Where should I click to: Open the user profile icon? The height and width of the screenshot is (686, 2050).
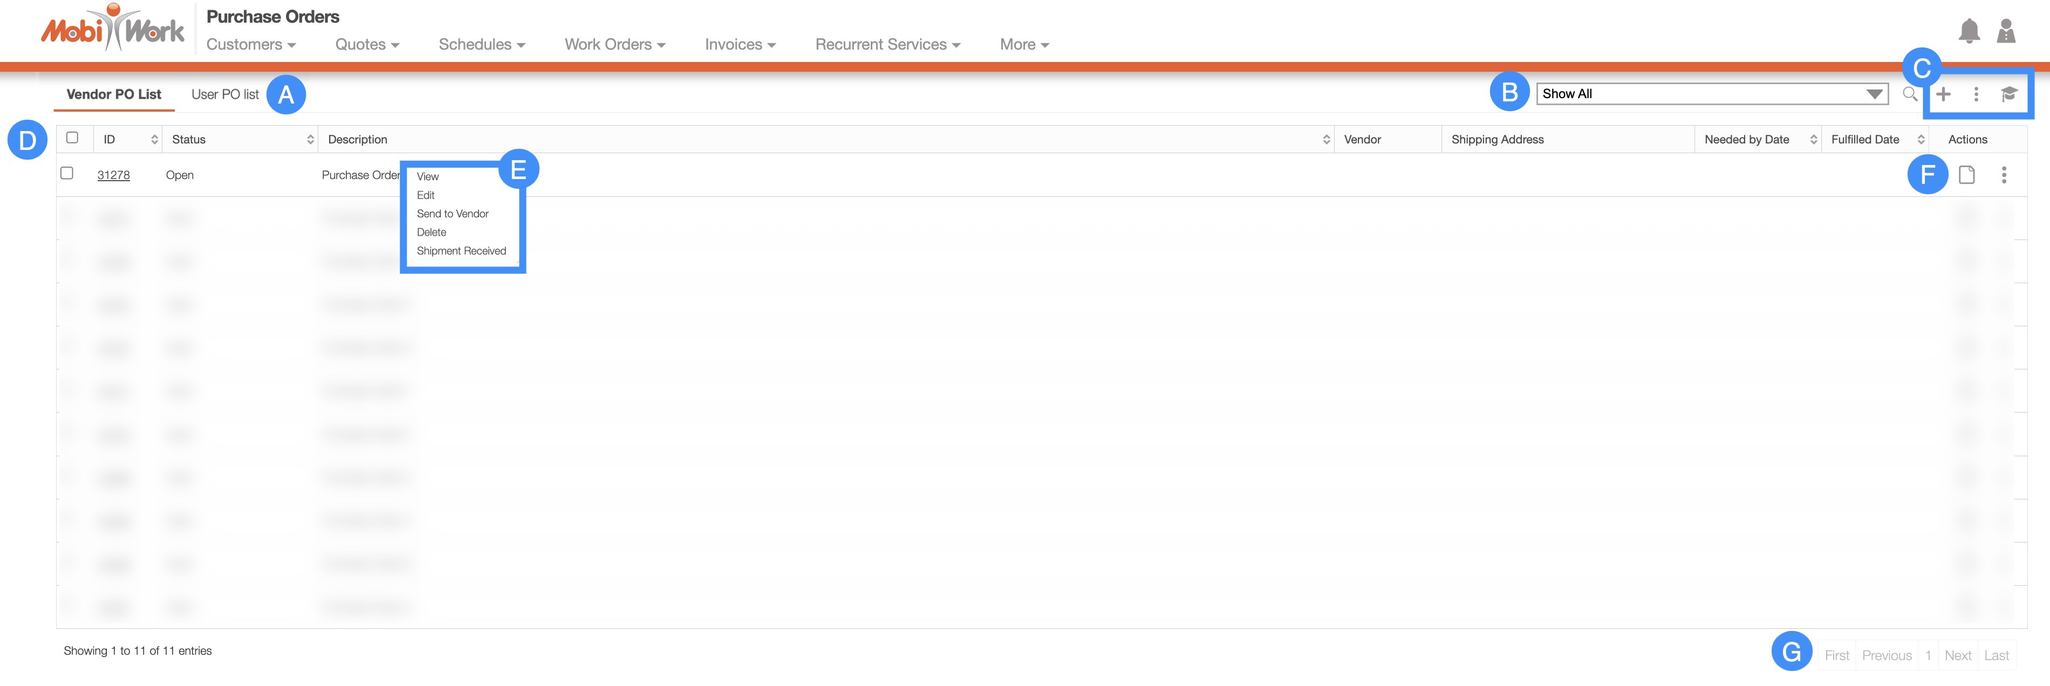point(2006,31)
